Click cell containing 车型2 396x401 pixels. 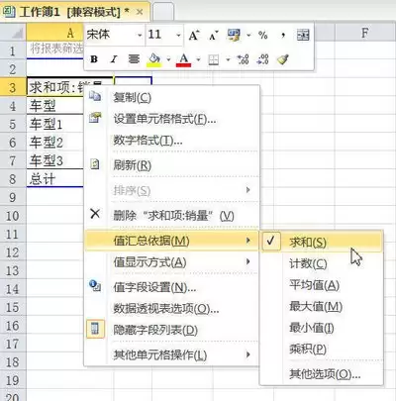click(54, 143)
